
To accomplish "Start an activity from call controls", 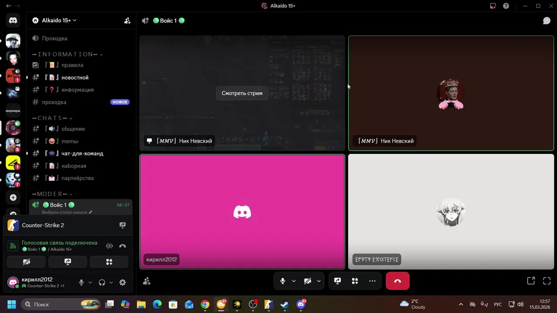I will [355, 281].
